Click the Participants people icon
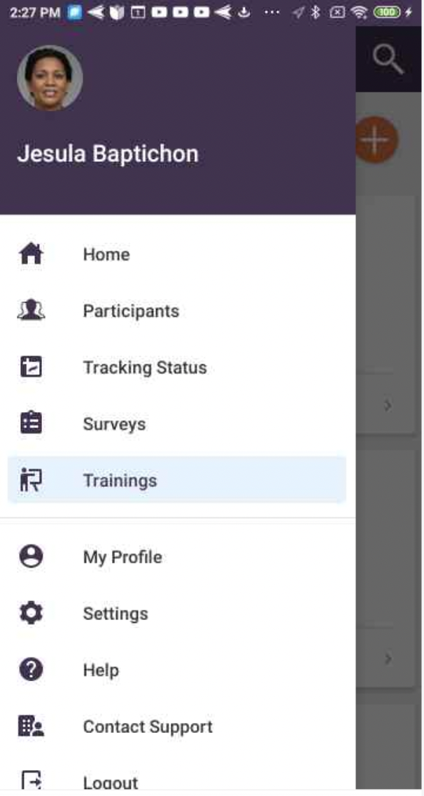The image size is (424, 796). click(31, 311)
